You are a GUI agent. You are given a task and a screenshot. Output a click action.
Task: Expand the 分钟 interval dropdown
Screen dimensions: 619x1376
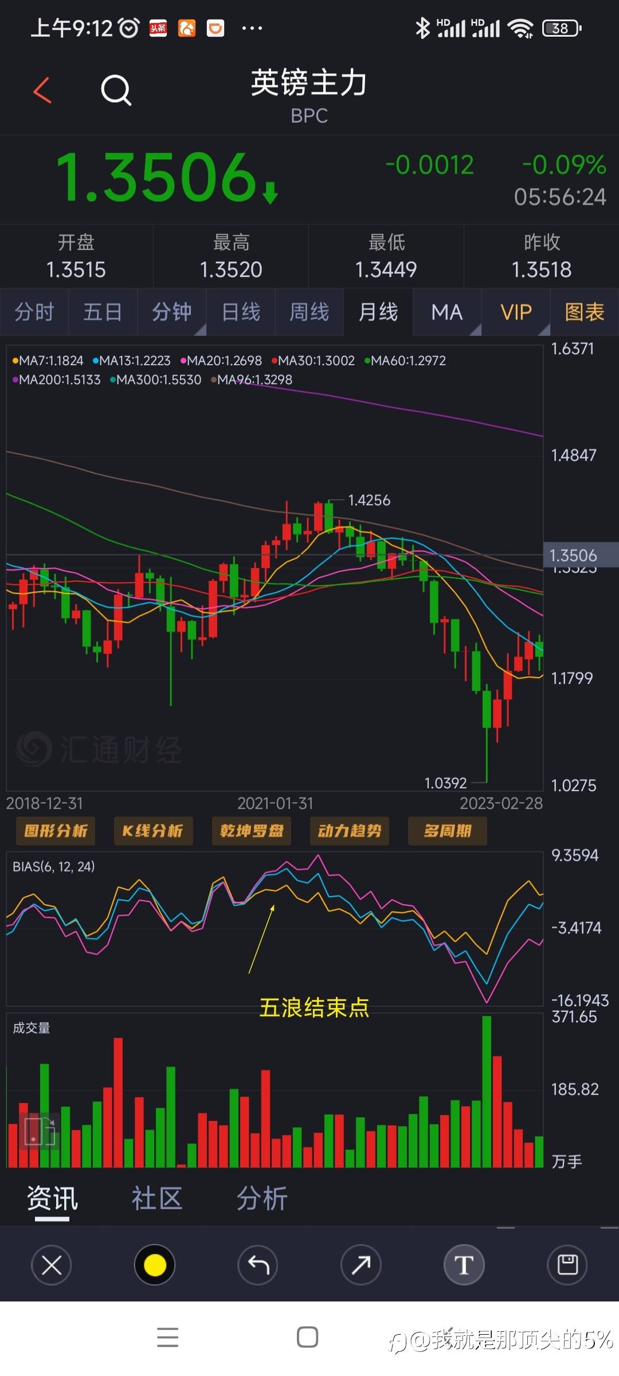pos(172,312)
